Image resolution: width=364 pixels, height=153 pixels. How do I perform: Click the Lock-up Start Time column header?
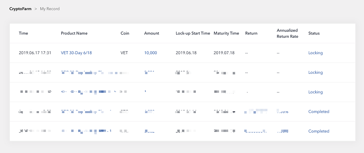pyautogui.click(x=193, y=33)
